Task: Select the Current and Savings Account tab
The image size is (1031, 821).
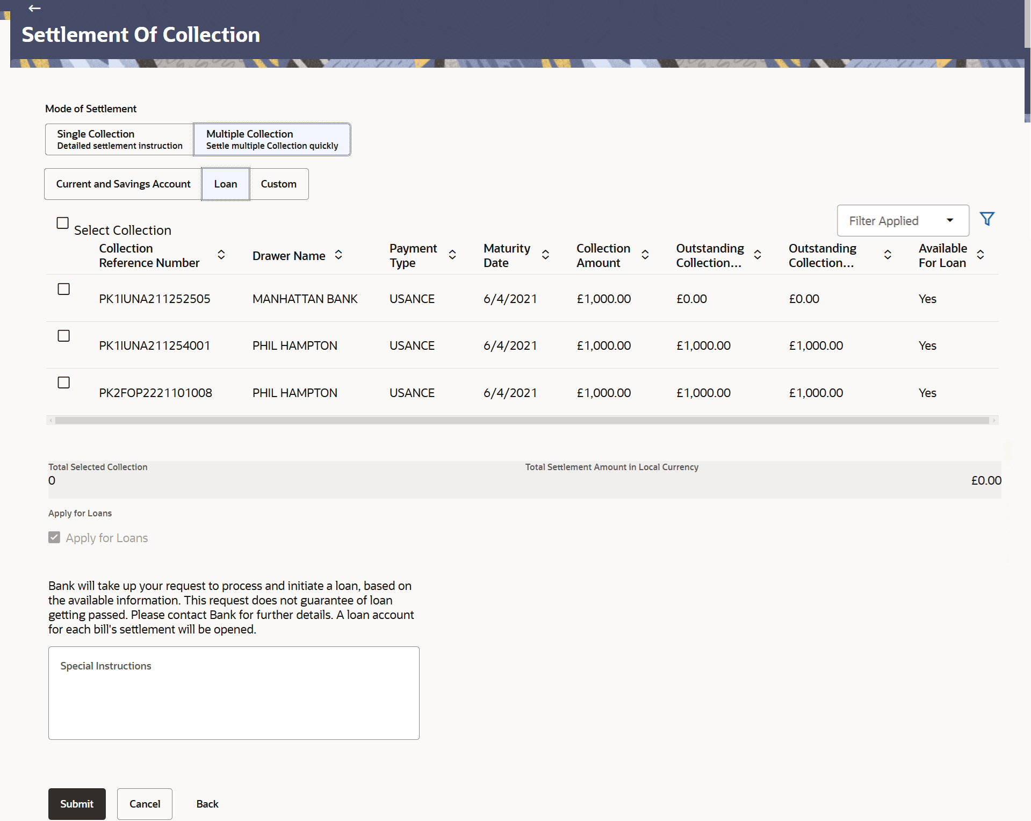Action: [x=123, y=184]
